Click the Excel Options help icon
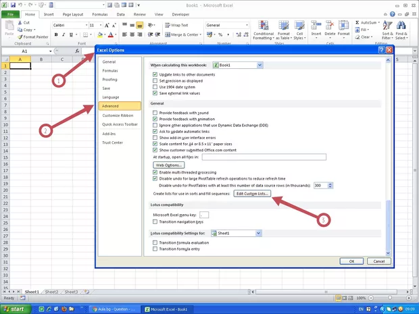The height and width of the screenshot is (314, 419). coord(381,50)
